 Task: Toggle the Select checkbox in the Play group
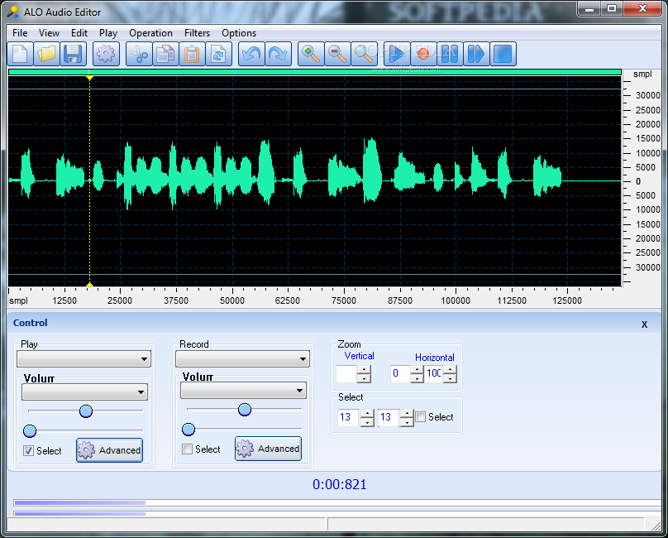29,450
